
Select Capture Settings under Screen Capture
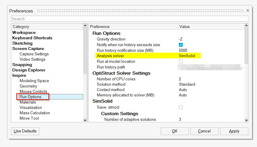tap(34, 54)
